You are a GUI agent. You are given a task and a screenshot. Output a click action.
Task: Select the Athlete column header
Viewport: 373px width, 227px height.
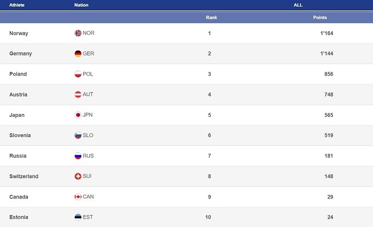tap(17, 5)
